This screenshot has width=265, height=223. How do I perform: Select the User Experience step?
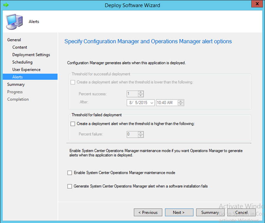tap(26, 70)
